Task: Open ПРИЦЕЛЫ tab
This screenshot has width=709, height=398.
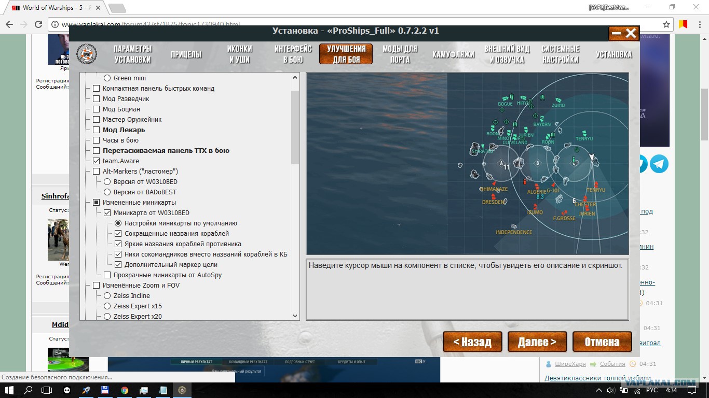Action: [186, 54]
